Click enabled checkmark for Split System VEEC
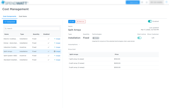Viewport: 169px width, 108px height. 48,56
